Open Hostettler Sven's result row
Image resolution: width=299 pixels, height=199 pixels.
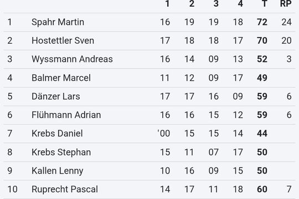[149, 40]
